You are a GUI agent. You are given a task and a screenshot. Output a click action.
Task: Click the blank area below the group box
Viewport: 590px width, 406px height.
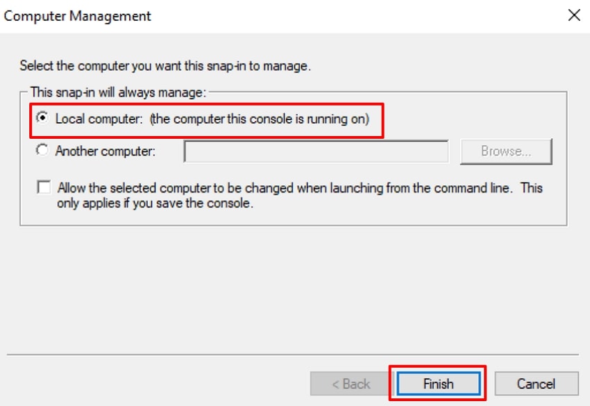pyautogui.click(x=294, y=285)
